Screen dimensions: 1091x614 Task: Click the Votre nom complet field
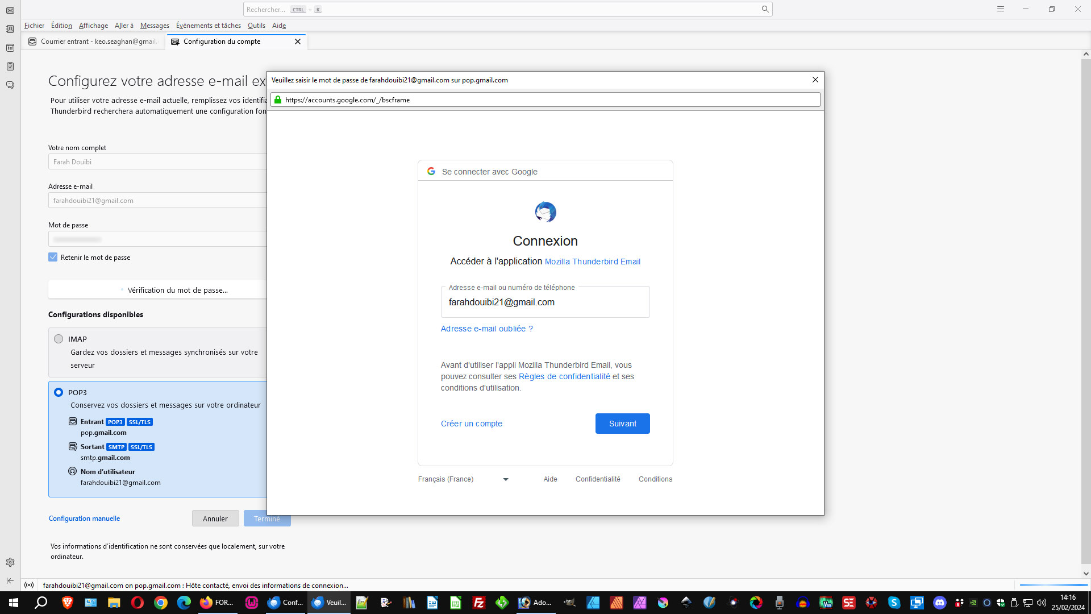[x=157, y=162]
